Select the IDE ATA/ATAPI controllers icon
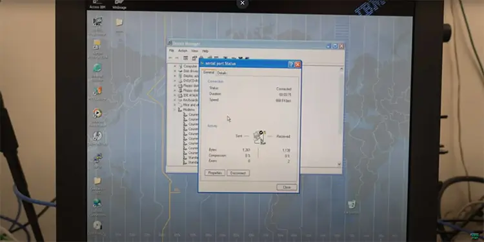This screenshot has width=484, height=242. [x=181, y=96]
